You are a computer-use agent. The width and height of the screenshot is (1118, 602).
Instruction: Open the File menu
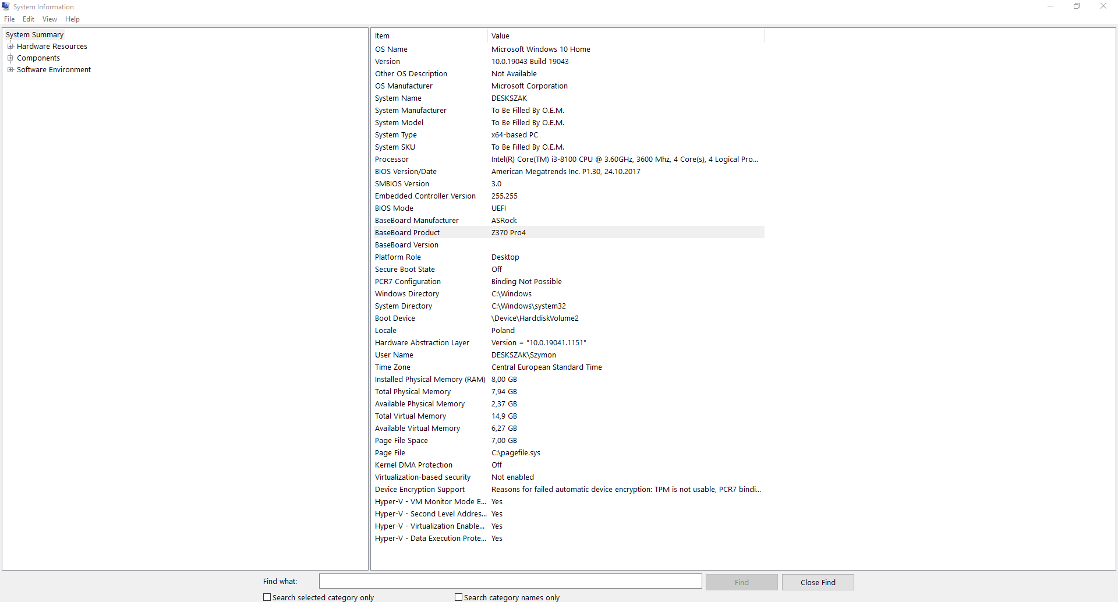9,19
